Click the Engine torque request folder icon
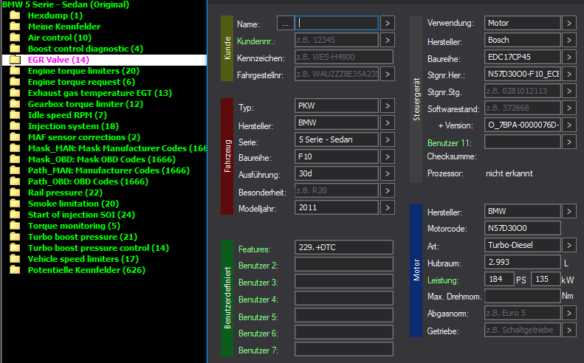Image resolution: width=584 pixels, height=363 pixels. point(15,82)
